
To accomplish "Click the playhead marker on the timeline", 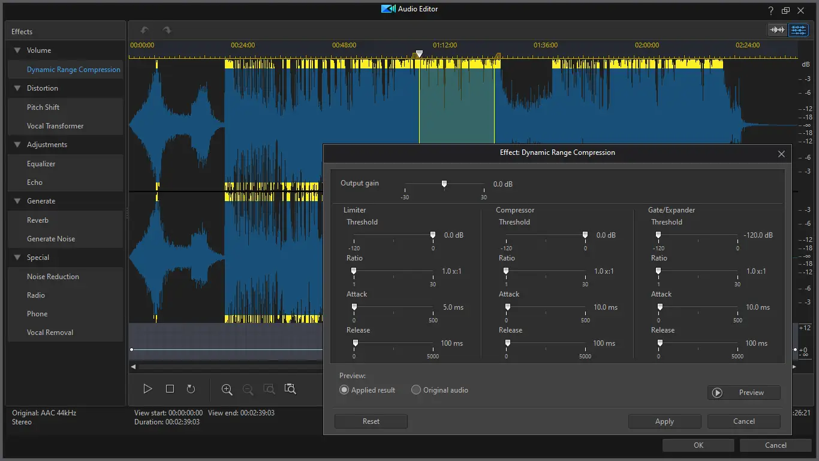I will pyautogui.click(x=419, y=54).
